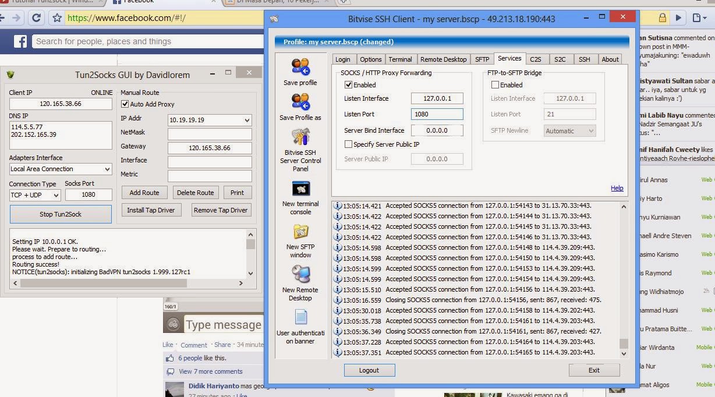Click down arrow of Bitvise log scrollbar
The height and width of the screenshot is (397, 715).
point(624,353)
